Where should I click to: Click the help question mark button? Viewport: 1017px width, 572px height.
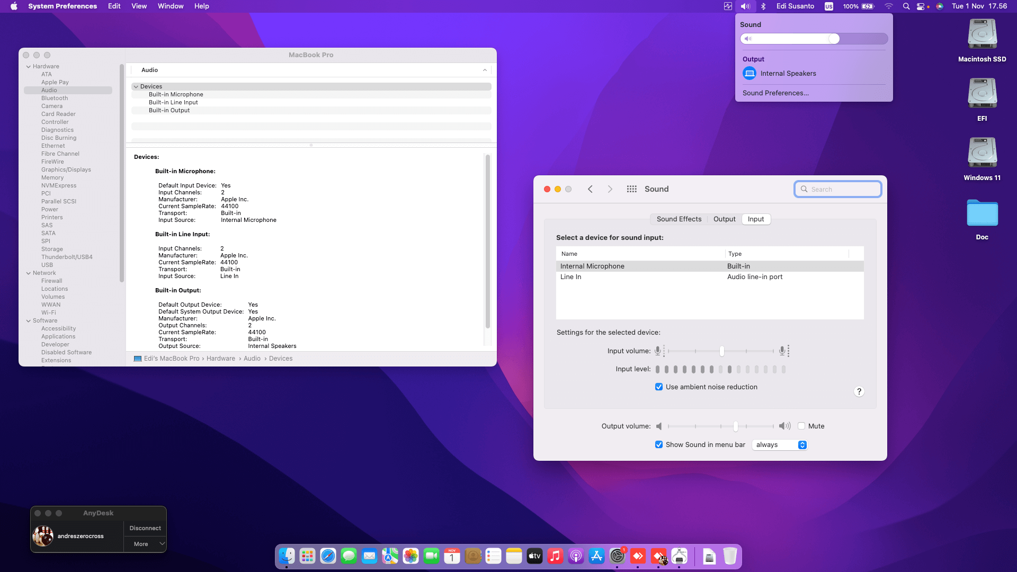[x=859, y=391]
